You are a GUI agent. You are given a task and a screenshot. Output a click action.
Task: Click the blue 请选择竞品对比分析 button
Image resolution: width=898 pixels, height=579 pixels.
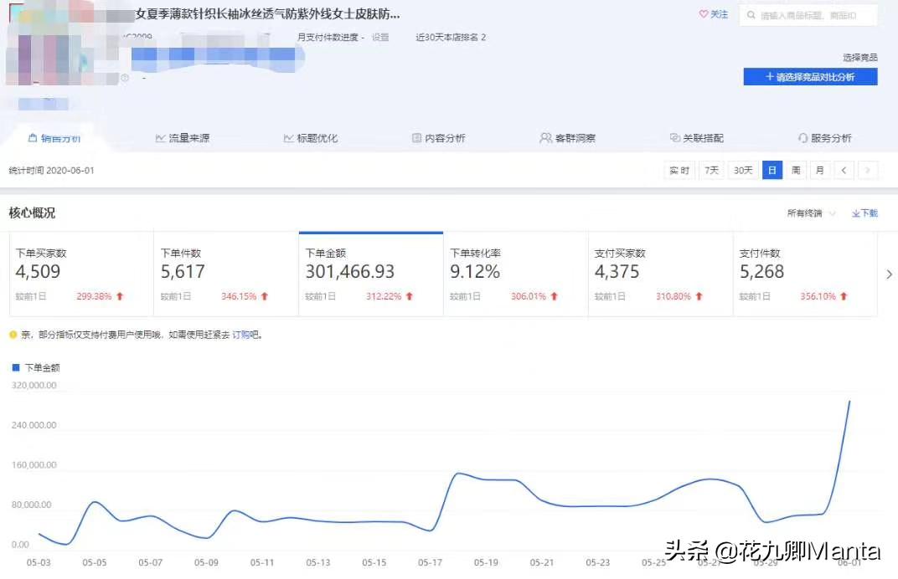coord(810,75)
